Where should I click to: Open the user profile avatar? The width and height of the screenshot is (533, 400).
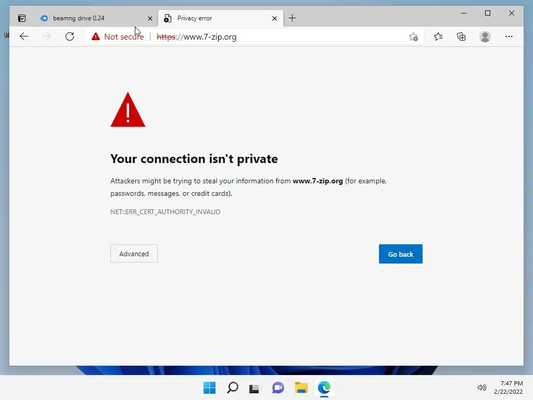click(485, 36)
